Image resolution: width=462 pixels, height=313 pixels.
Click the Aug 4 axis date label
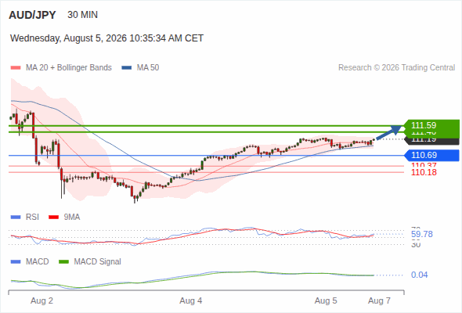pos(191,300)
